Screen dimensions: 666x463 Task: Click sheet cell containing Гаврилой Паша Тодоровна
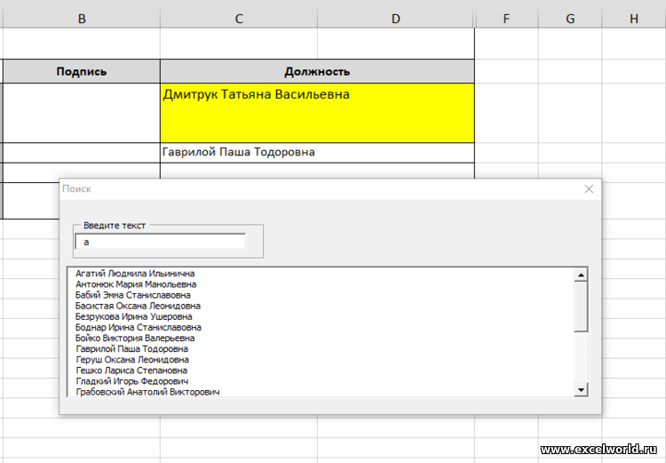point(317,153)
